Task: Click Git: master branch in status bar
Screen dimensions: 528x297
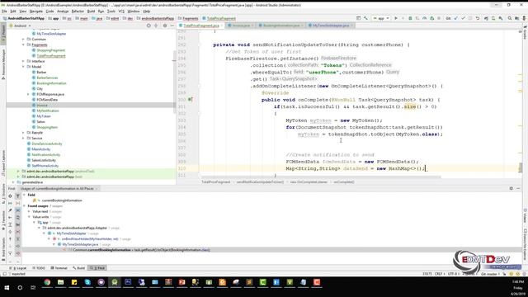Action: [x=491, y=274]
